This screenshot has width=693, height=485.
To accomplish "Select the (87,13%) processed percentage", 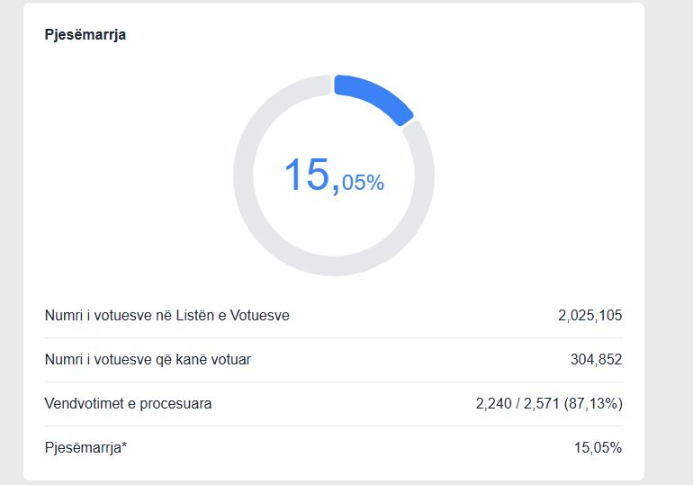I will point(593,404).
